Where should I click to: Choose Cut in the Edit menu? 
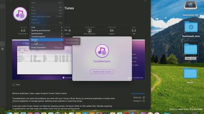point(47,7)
